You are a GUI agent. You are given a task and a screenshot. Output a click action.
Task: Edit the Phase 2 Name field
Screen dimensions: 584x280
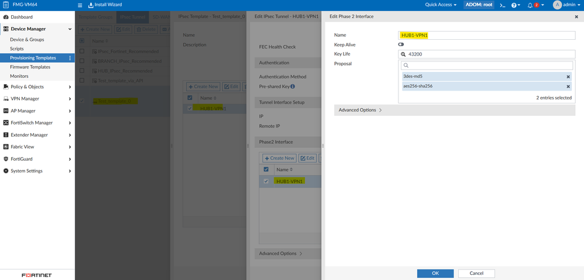pos(487,35)
